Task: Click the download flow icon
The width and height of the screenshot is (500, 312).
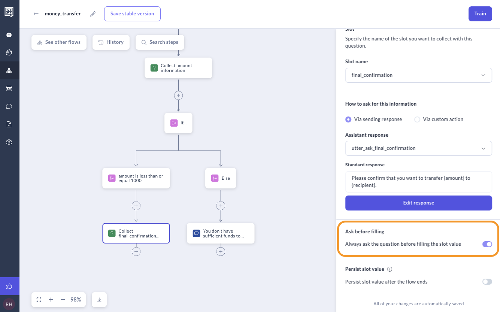Action: point(99,300)
